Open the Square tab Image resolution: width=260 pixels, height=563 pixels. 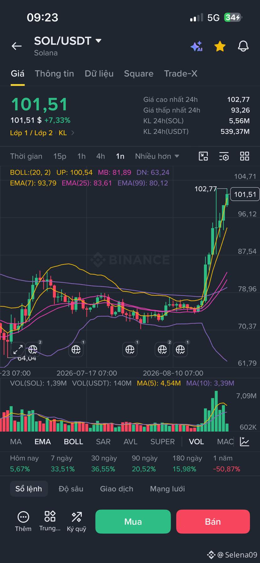click(x=138, y=74)
